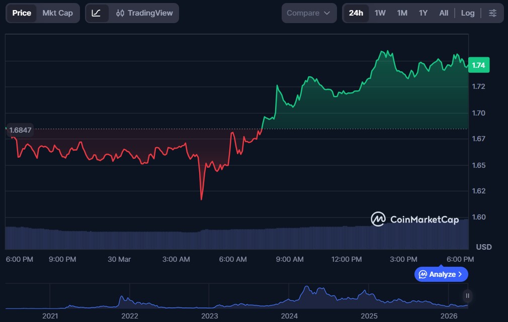Switch chart to Mkt Cap view

(57, 13)
